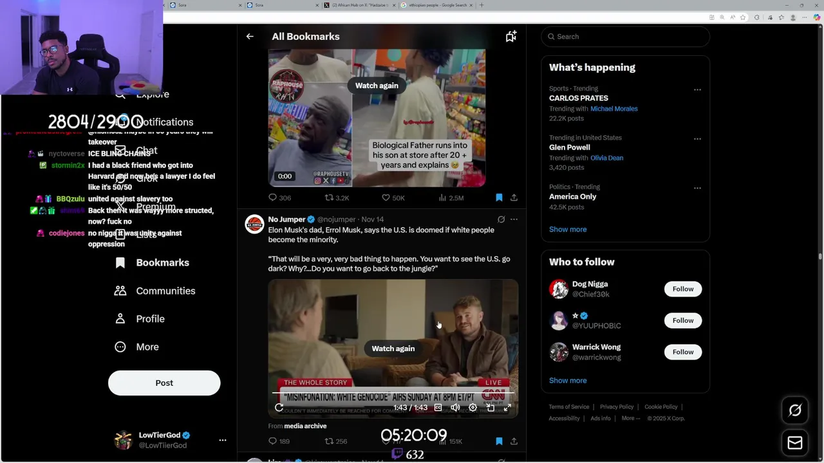Image resolution: width=824 pixels, height=463 pixels.
Task: Click the back arrow beside All Bookmarks
Action: (250, 37)
